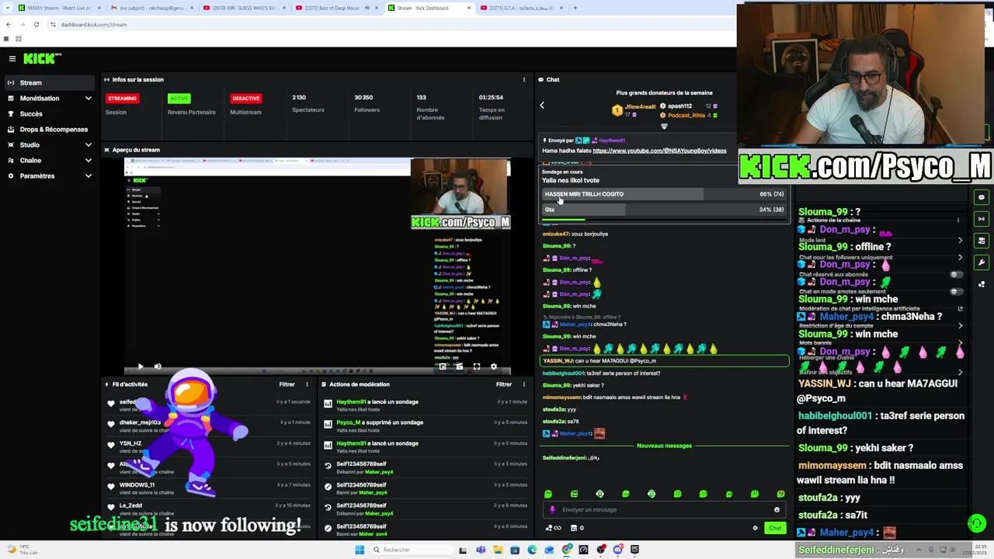
Task: Open Windows Start menu
Action: (360, 550)
